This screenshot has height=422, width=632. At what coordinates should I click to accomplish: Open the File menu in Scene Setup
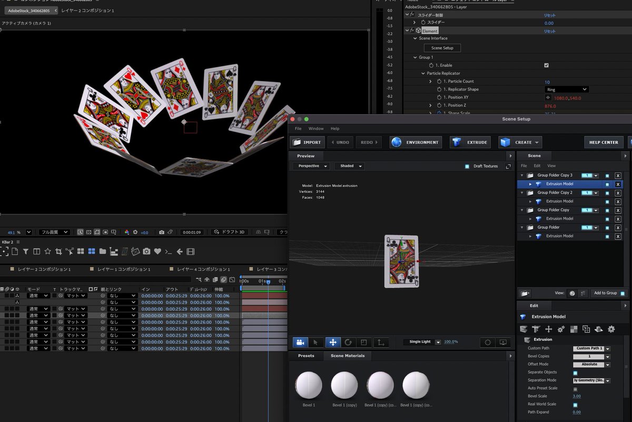point(298,129)
